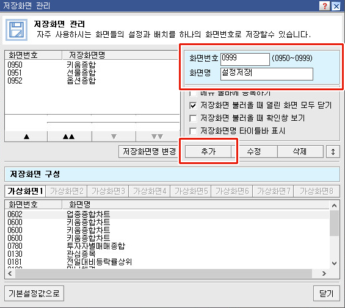The image size is (345, 308).
Task: Check the partially hidden 메뉴 툴바에 등록하기 box
Action: coord(193,94)
